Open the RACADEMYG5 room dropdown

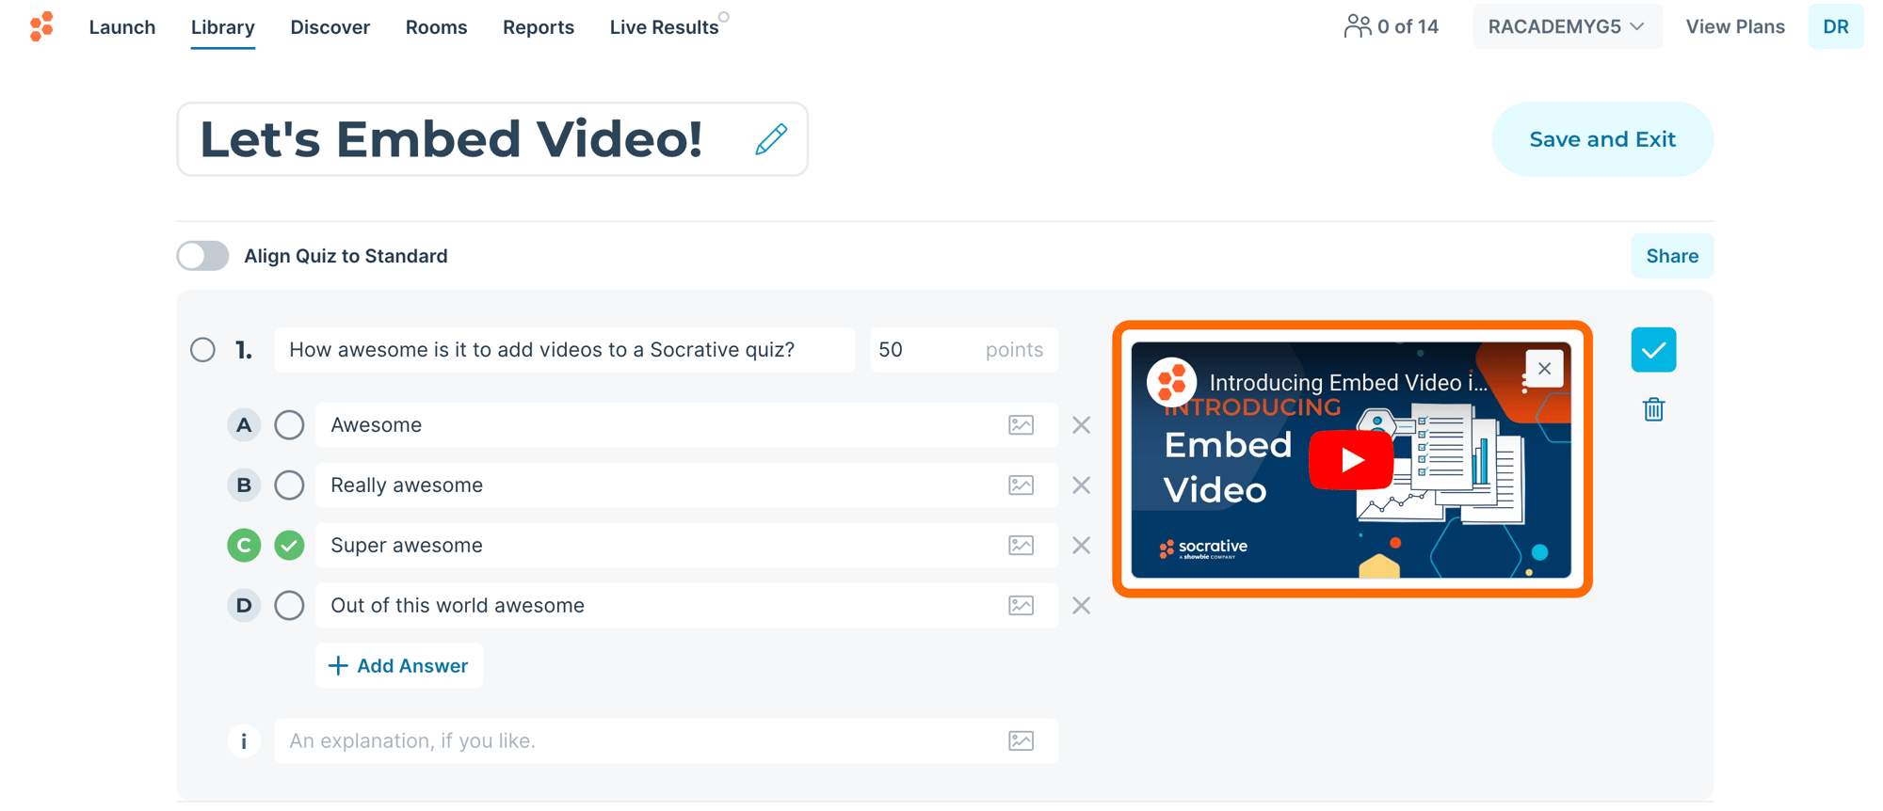click(x=1568, y=26)
